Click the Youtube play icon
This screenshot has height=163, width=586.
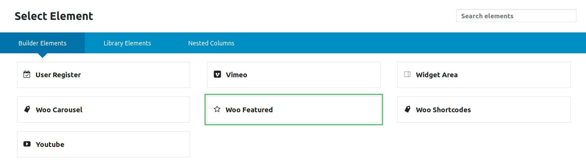tap(27, 144)
